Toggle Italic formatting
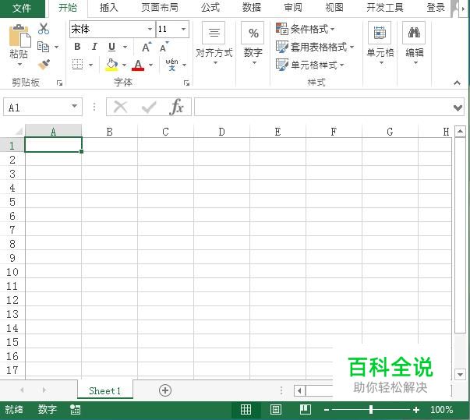470x420 pixels. click(x=94, y=47)
